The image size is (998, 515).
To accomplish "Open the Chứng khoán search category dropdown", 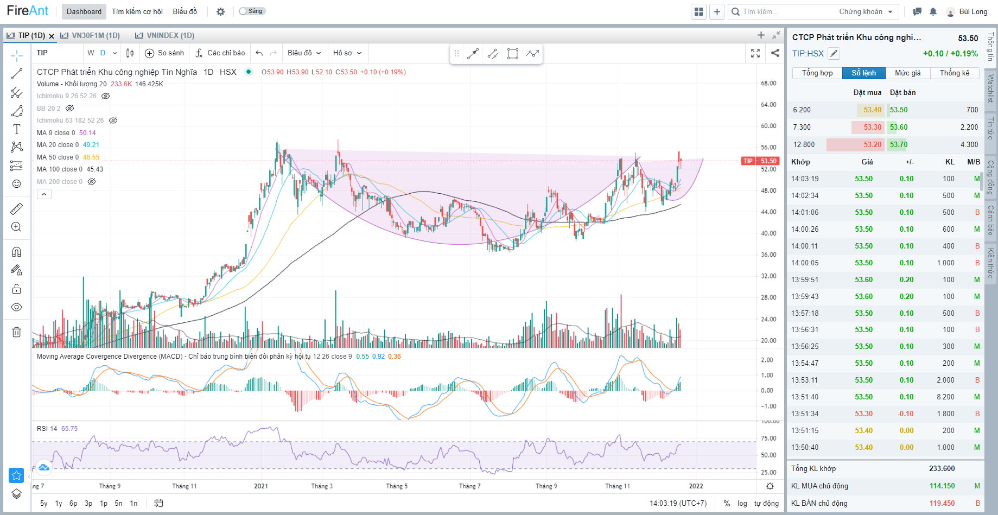I will (x=866, y=11).
